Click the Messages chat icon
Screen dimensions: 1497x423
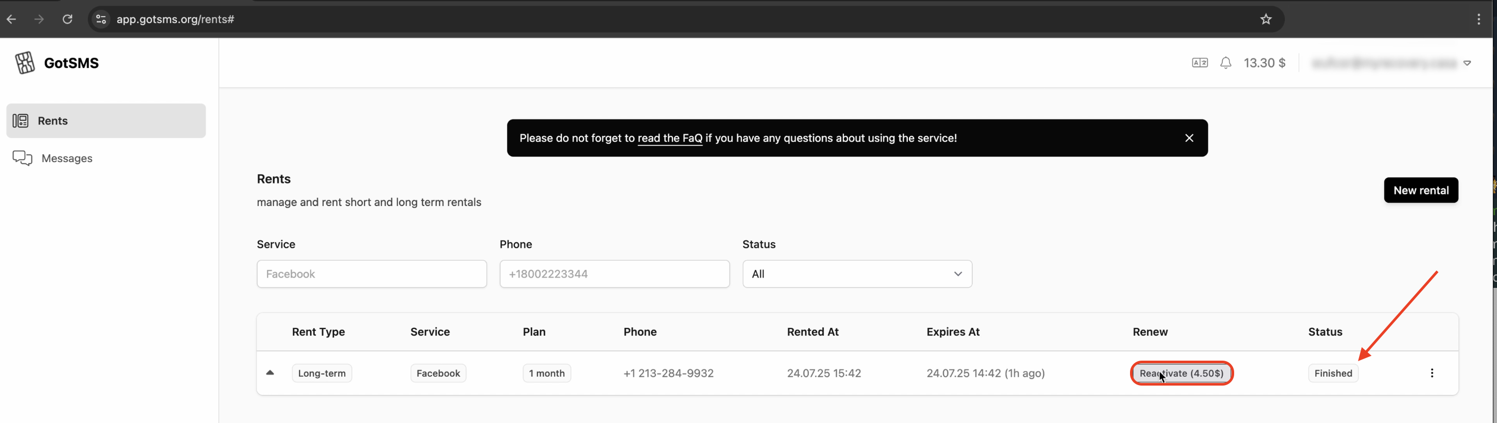[x=22, y=158]
